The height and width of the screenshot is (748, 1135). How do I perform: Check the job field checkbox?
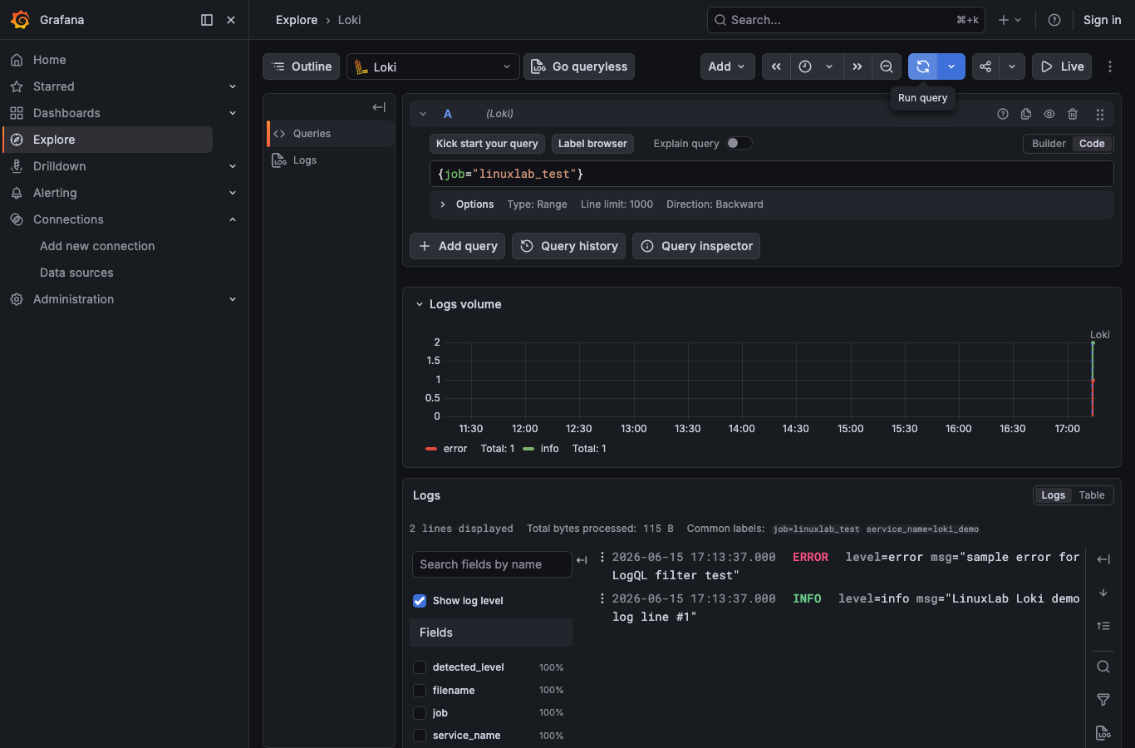click(420, 713)
